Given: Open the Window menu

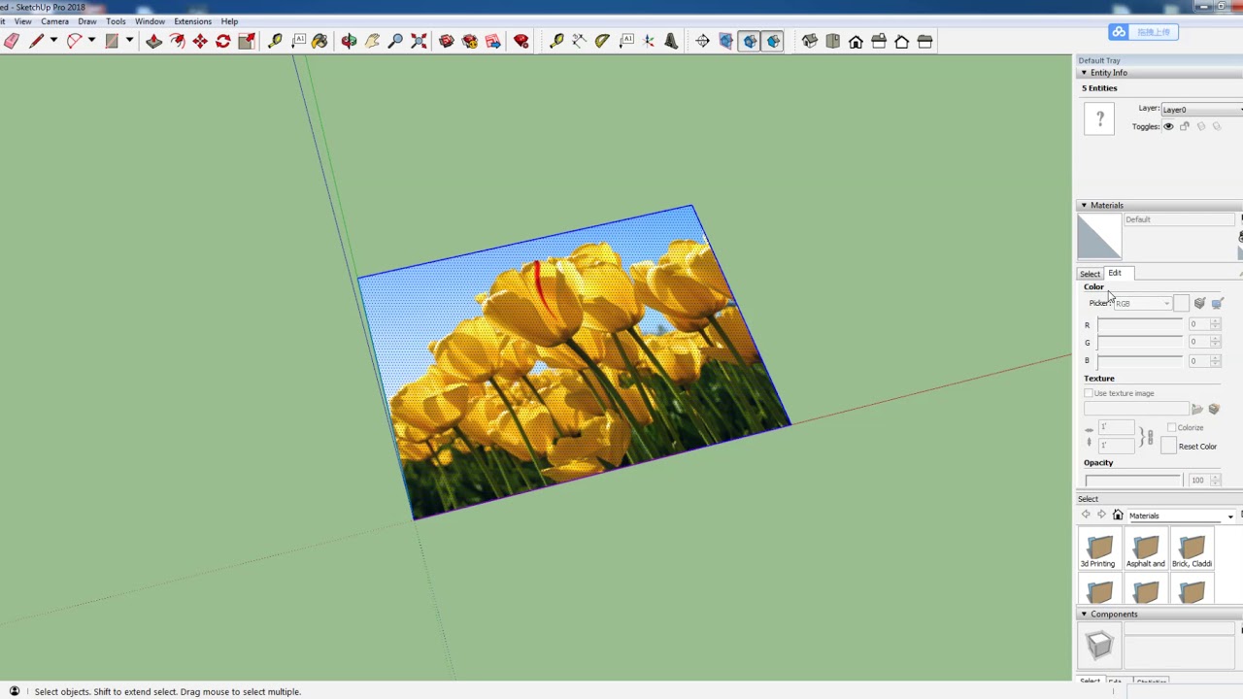Looking at the screenshot, I should pyautogui.click(x=150, y=21).
